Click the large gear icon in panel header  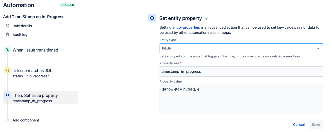(152, 18)
